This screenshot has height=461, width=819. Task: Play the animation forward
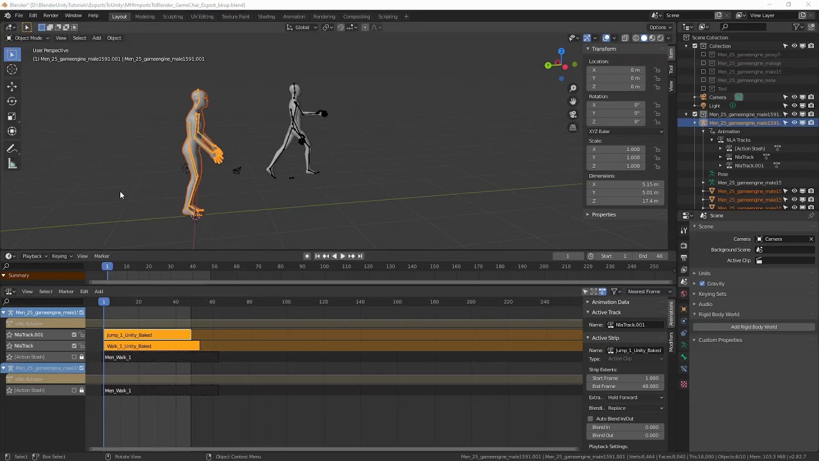tap(342, 256)
